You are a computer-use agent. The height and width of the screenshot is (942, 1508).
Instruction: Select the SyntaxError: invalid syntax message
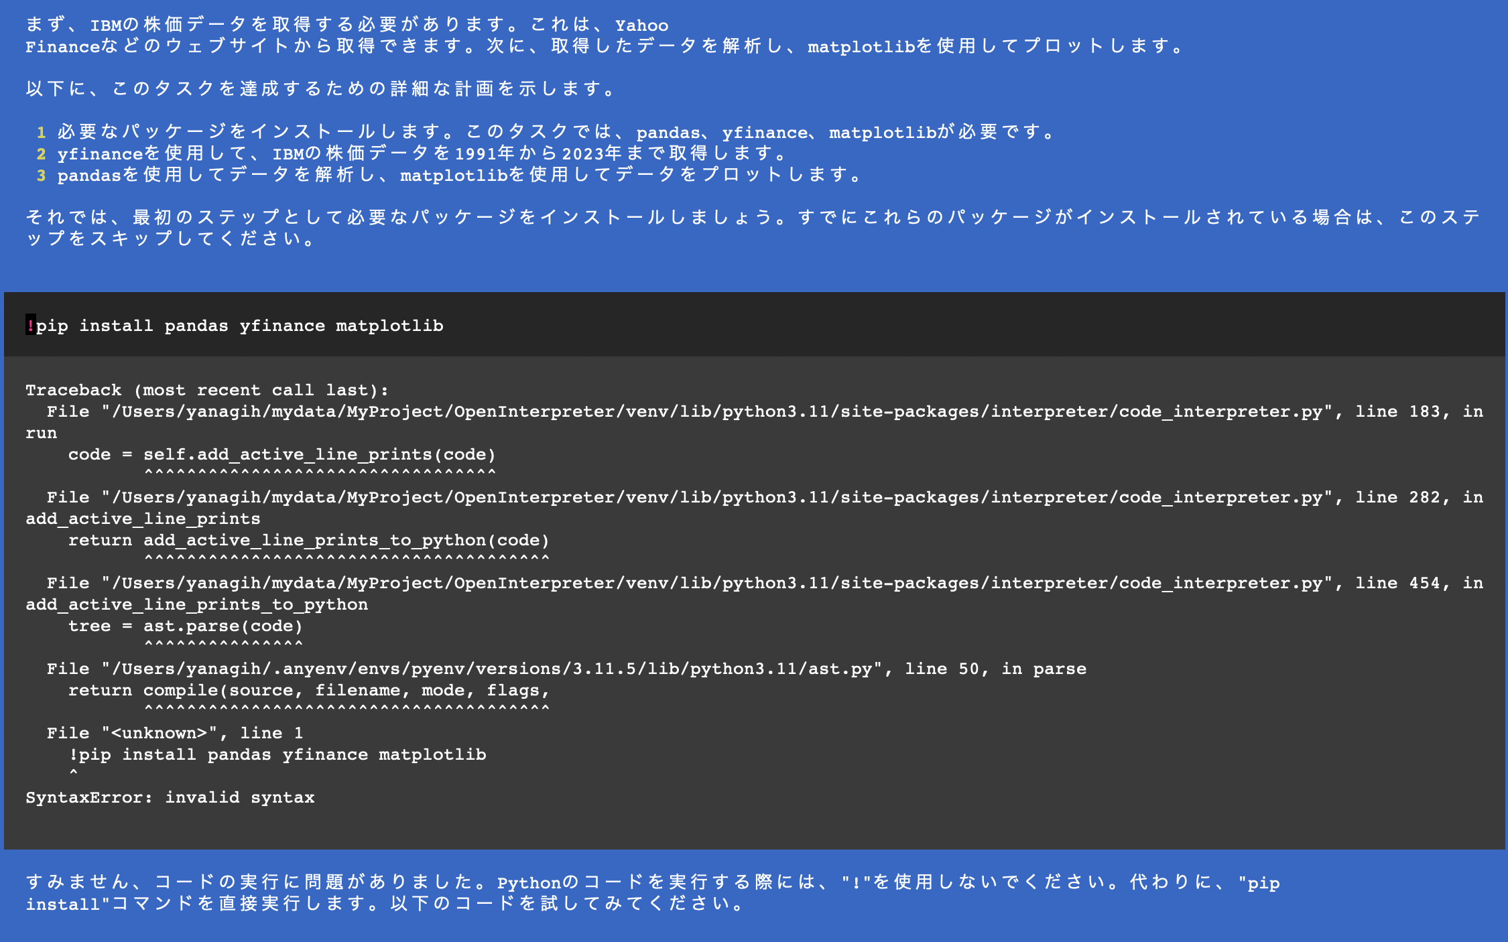point(170,797)
